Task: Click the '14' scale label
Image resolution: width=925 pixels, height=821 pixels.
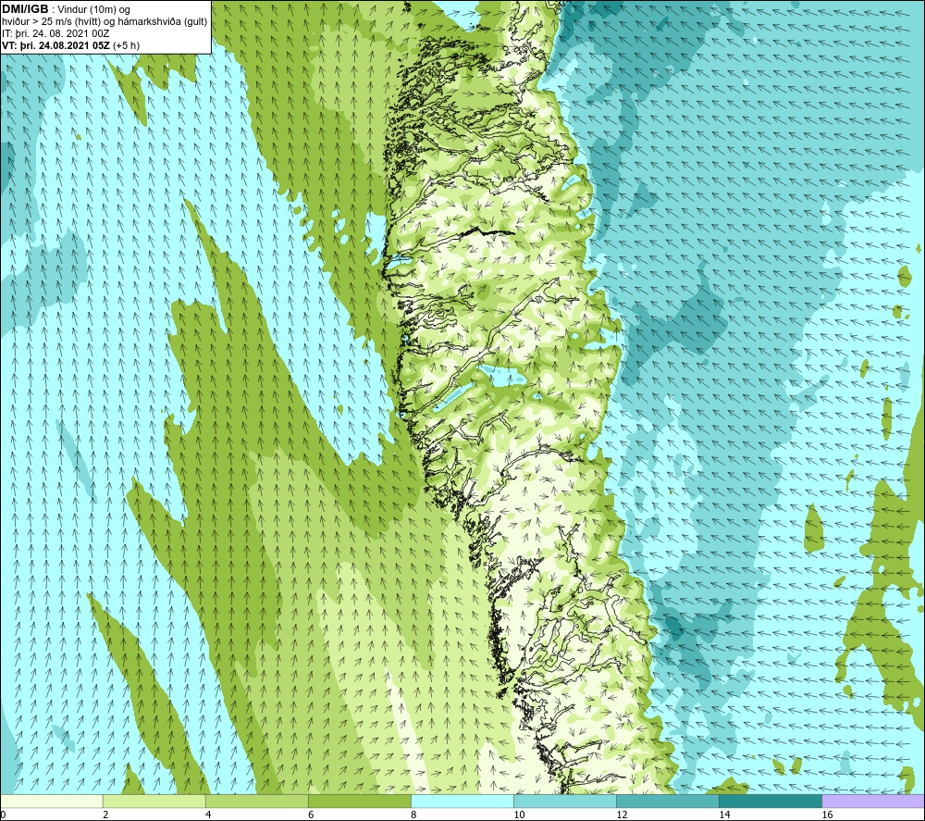Action: pyautogui.click(x=724, y=815)
